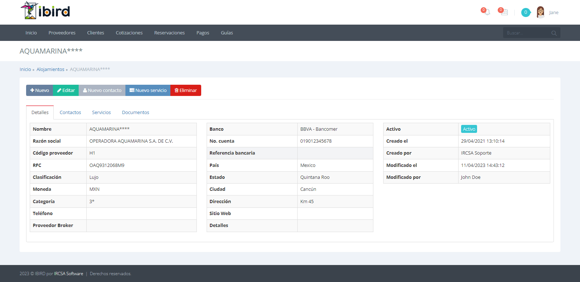Click the RFC value OAQ9312068M9
Screen dimensions: 580x282
pos(107,165)
